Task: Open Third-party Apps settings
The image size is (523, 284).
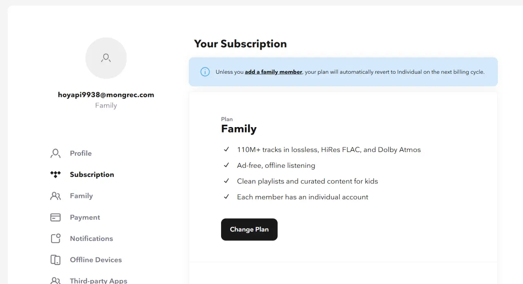Action: [x=98, y=280]
